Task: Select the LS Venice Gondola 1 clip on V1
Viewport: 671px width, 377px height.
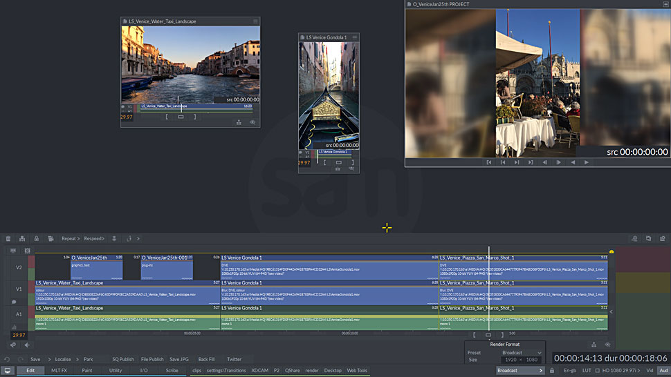Action: click(329, 293)
